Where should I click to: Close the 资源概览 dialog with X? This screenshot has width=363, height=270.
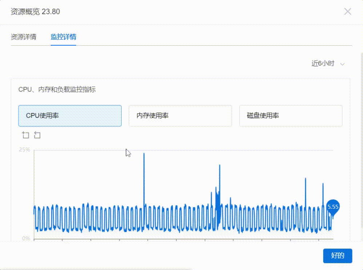[347, 12]
